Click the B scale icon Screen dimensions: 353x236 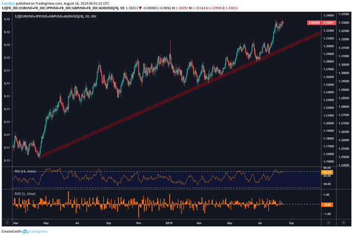click(344, 222)
